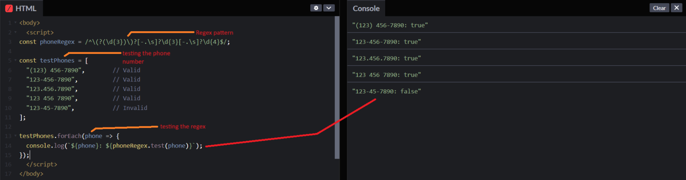Image resolution: width=686 pixels, height=180 pixels.
Task: Fold the forEach callback block
Action: [x=15, y=136]
